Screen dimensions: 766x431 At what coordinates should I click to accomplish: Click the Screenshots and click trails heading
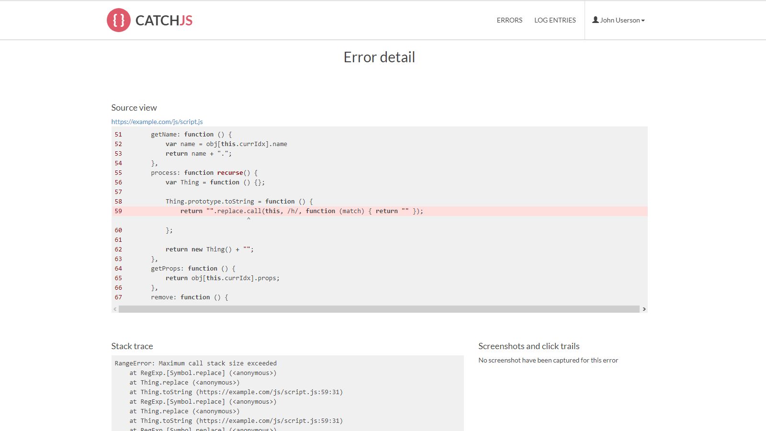coord(529,346)
